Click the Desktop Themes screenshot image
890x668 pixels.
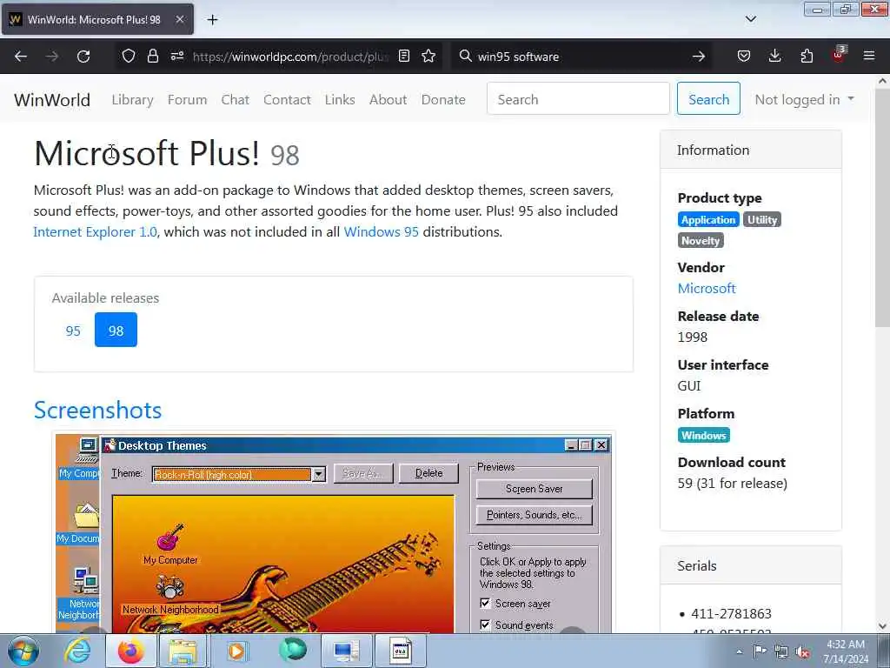pos(334,534)
